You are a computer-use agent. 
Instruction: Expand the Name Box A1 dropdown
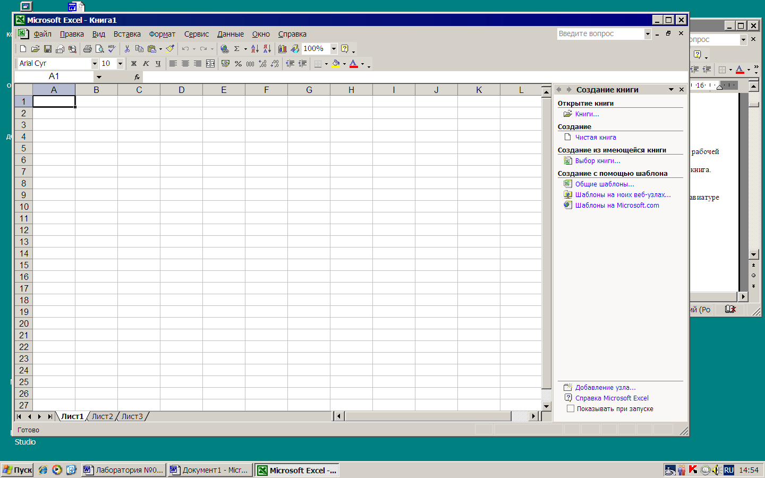99,77
